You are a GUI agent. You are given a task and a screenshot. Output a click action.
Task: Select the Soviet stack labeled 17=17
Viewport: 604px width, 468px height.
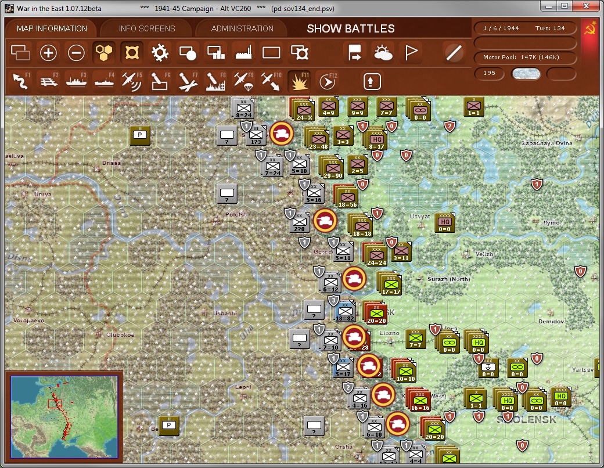tap(391, 285)
